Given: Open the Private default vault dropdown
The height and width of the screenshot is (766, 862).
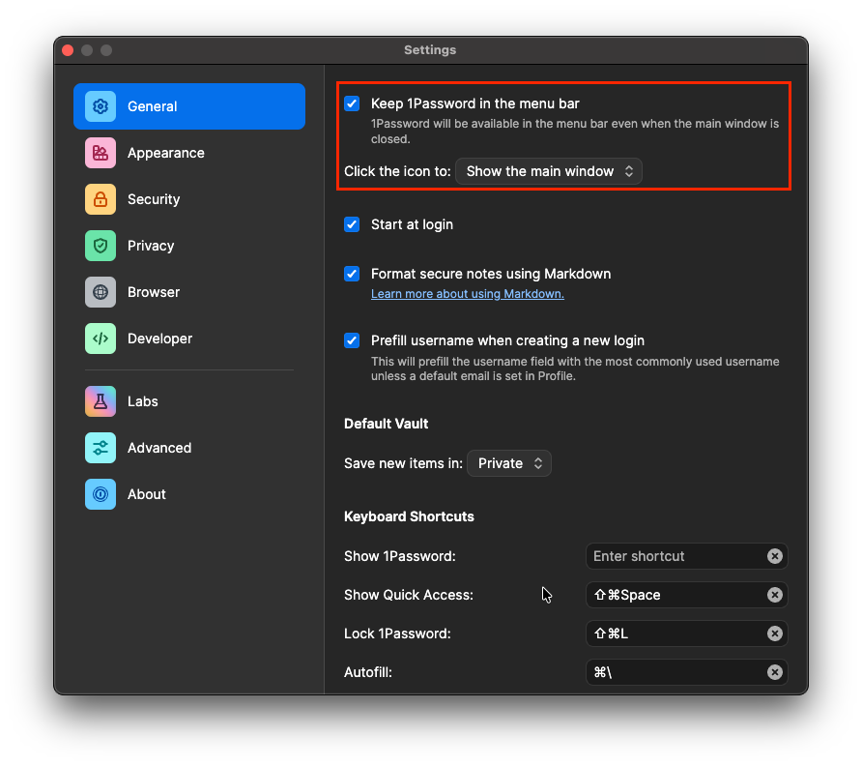Looking at the screenshot, I should click(x=509, y=463).
